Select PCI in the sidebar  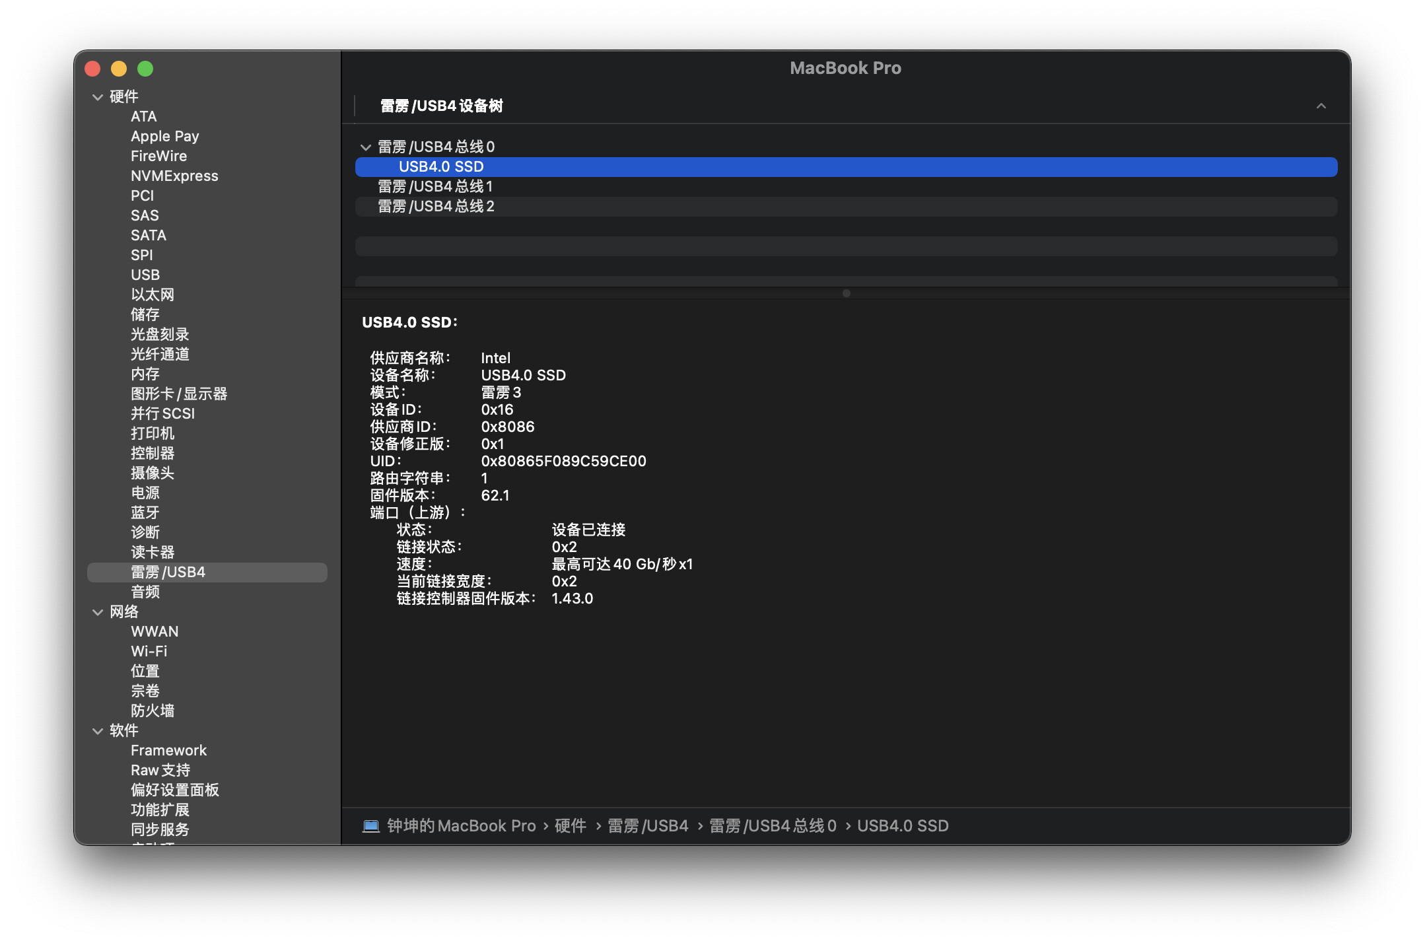point(142,196)
